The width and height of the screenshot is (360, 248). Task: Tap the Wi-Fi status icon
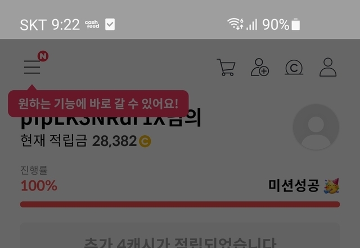(235, 24)
